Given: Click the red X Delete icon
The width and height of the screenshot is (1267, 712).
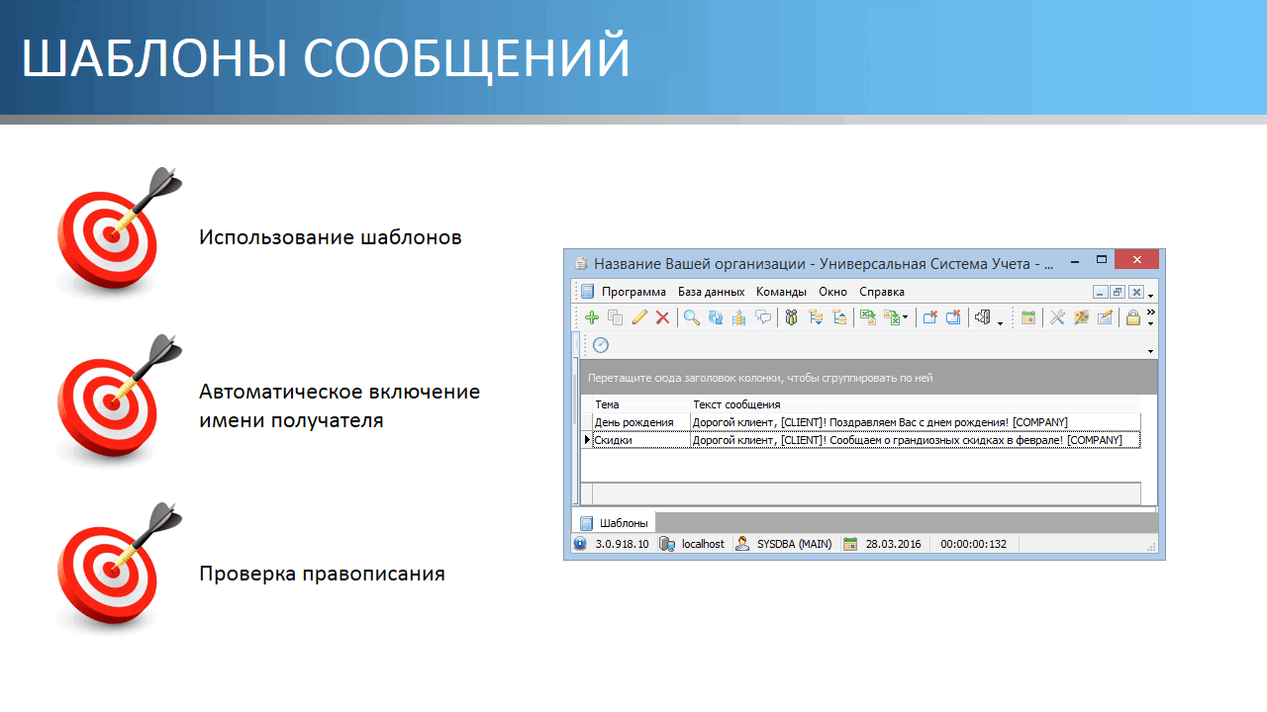Looking at the screenshot, I should click(x=662, y=317).
